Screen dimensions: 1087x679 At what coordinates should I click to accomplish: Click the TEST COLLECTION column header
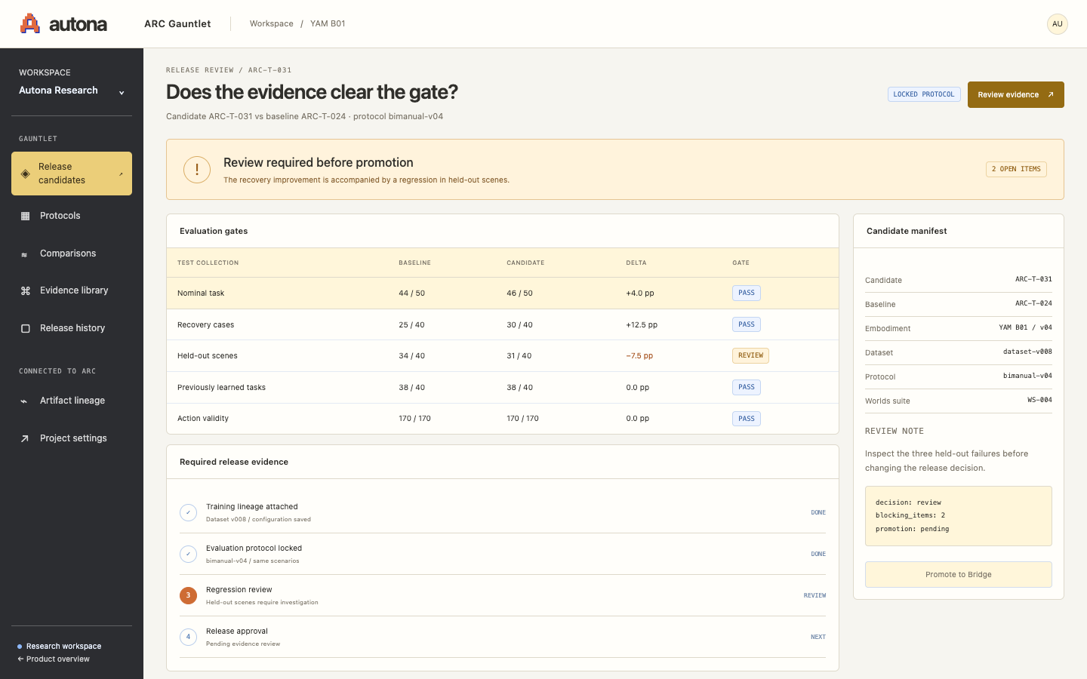208,263
